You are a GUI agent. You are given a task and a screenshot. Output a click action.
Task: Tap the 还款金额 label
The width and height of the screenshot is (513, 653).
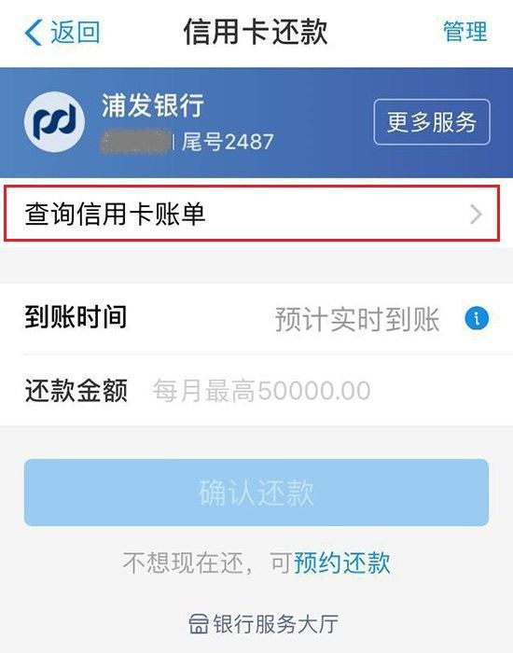(76, 391)
